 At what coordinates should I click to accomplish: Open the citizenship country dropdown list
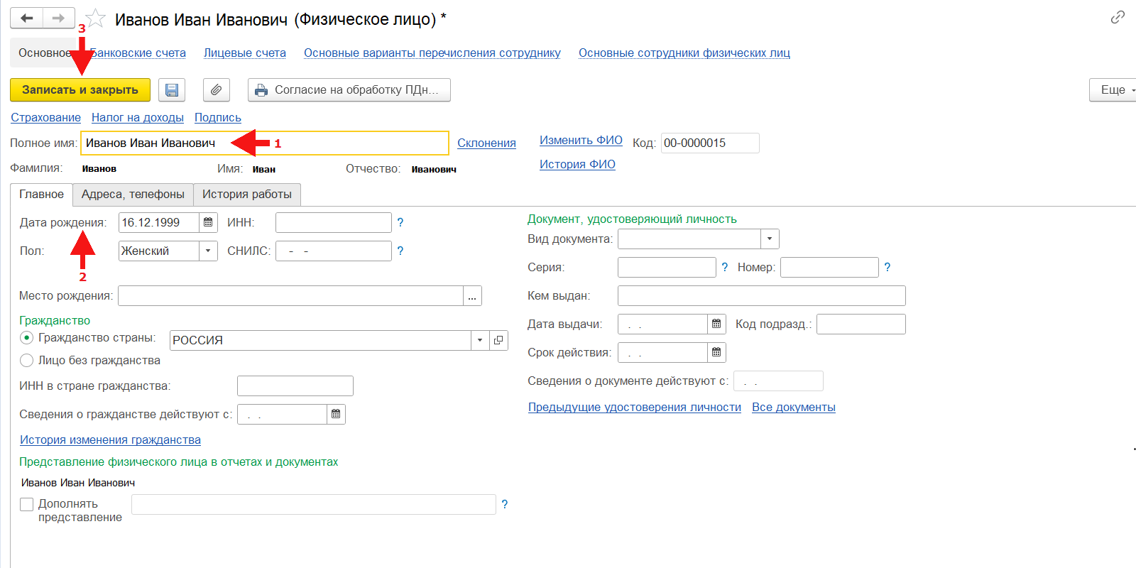click(480, 340)
